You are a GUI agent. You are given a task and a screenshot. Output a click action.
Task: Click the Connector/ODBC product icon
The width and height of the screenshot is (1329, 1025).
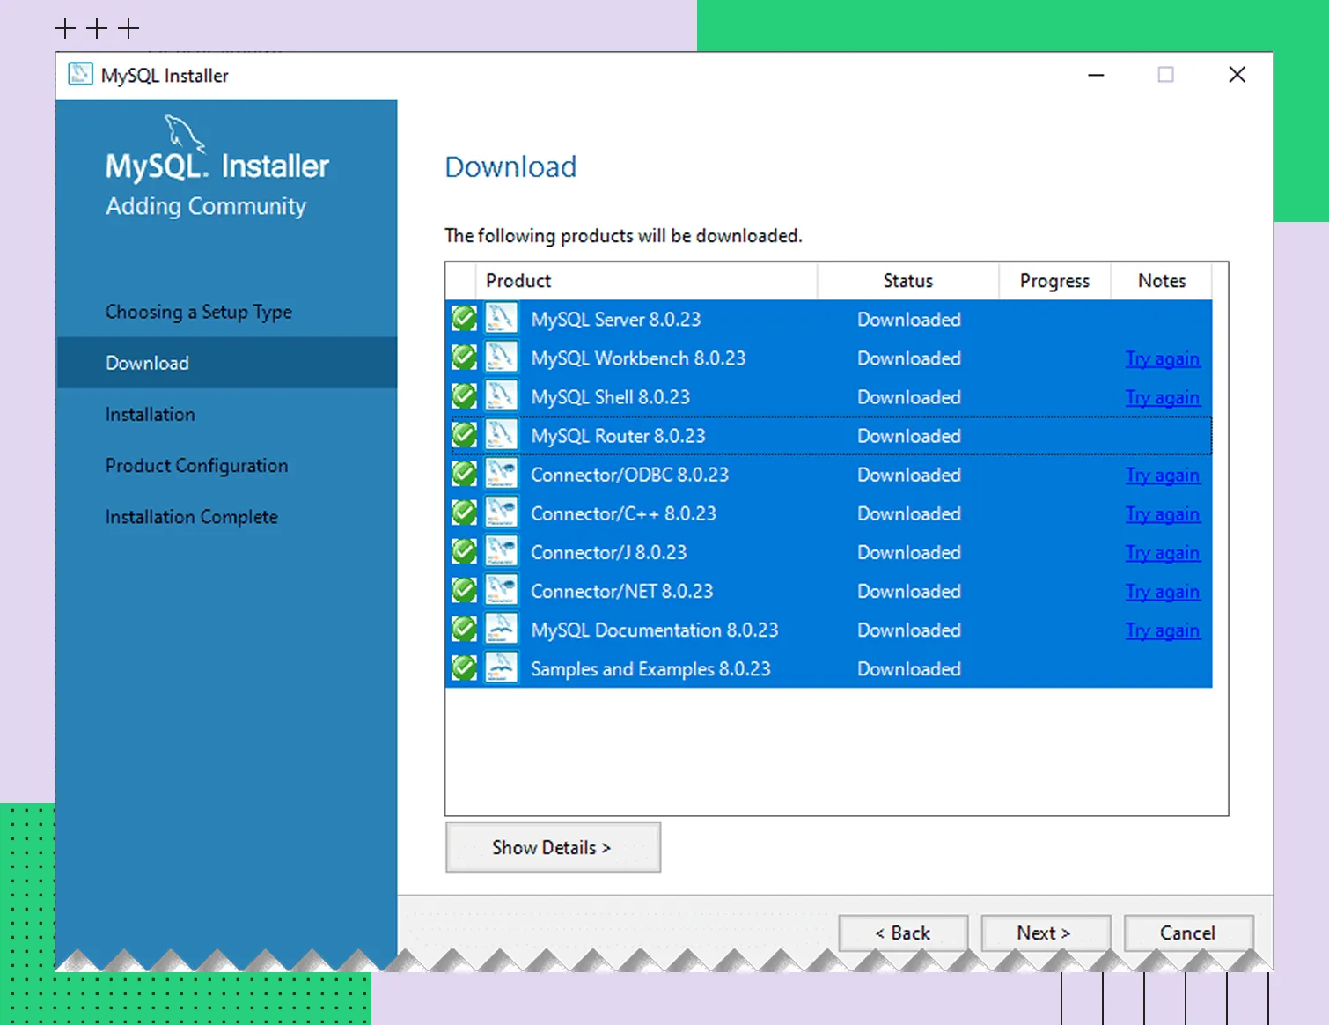[501, 474]
